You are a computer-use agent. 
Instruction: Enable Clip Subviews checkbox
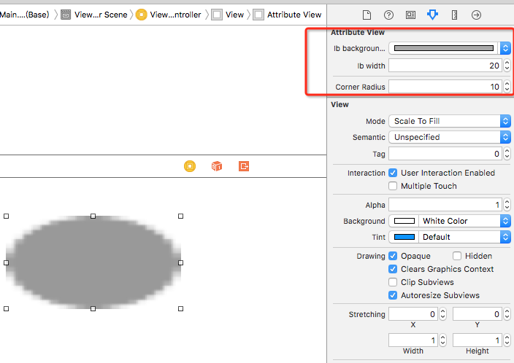tap(393, 282)
